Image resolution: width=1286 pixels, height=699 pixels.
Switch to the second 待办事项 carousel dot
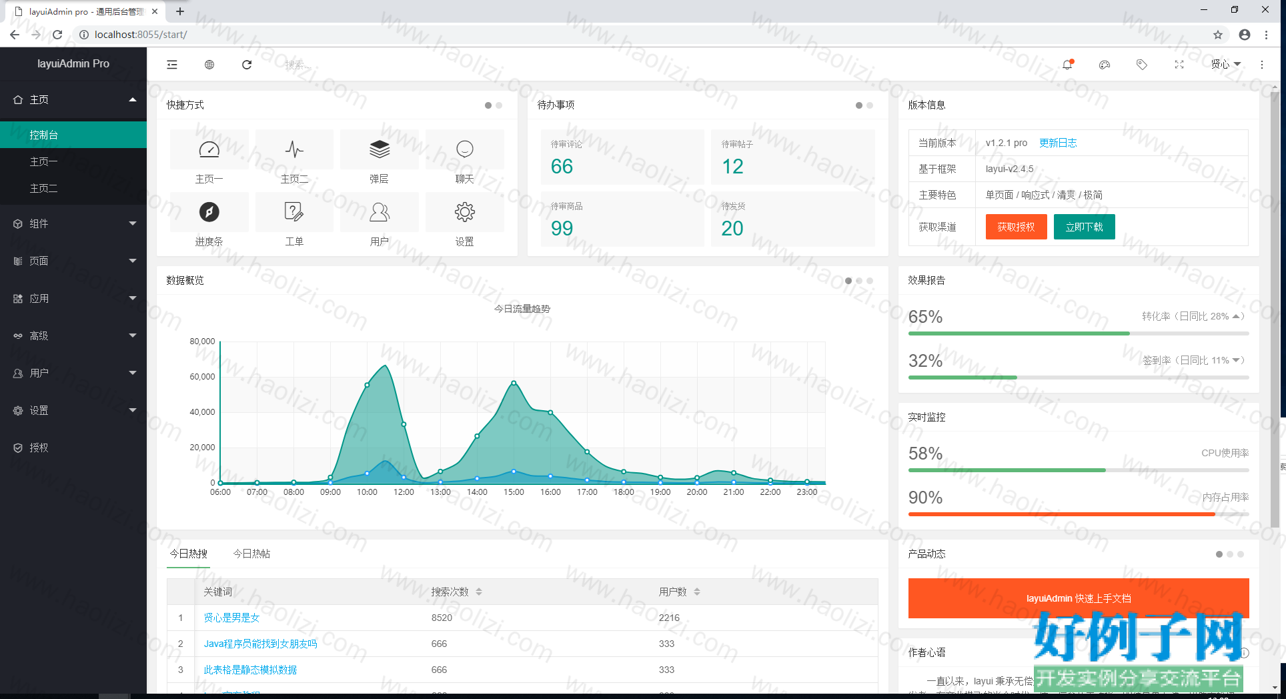[870, 105]
